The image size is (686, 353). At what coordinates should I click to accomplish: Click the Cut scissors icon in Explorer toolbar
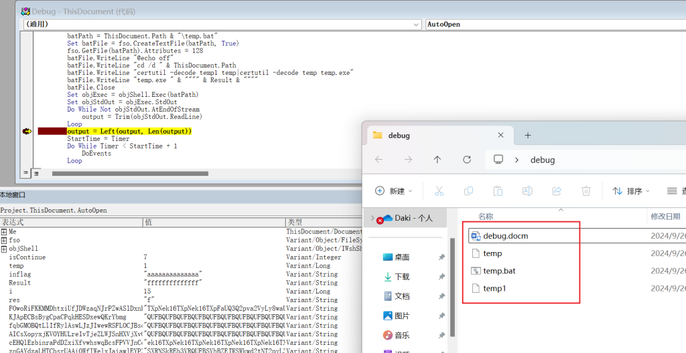(x=439, y=191)
